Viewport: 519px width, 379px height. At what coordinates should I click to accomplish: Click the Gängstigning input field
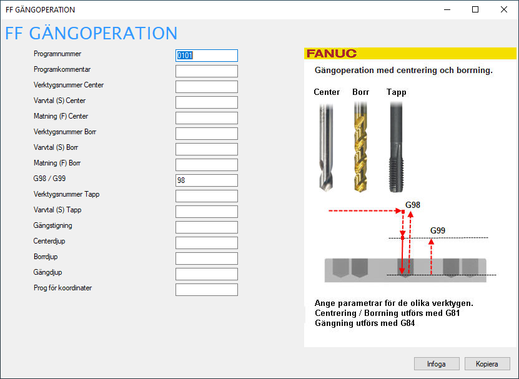click(207, 227)
